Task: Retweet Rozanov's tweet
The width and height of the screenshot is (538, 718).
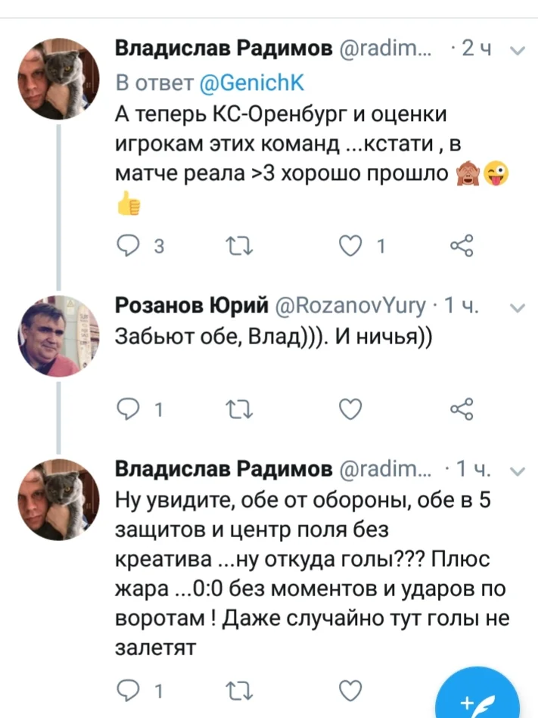Action: coord(240,409)
